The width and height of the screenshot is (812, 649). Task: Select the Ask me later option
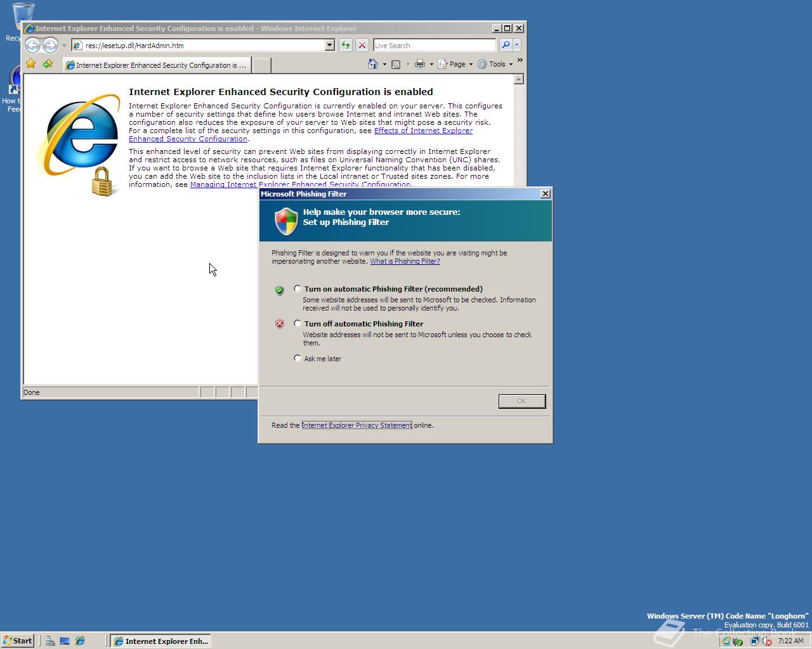298,359
